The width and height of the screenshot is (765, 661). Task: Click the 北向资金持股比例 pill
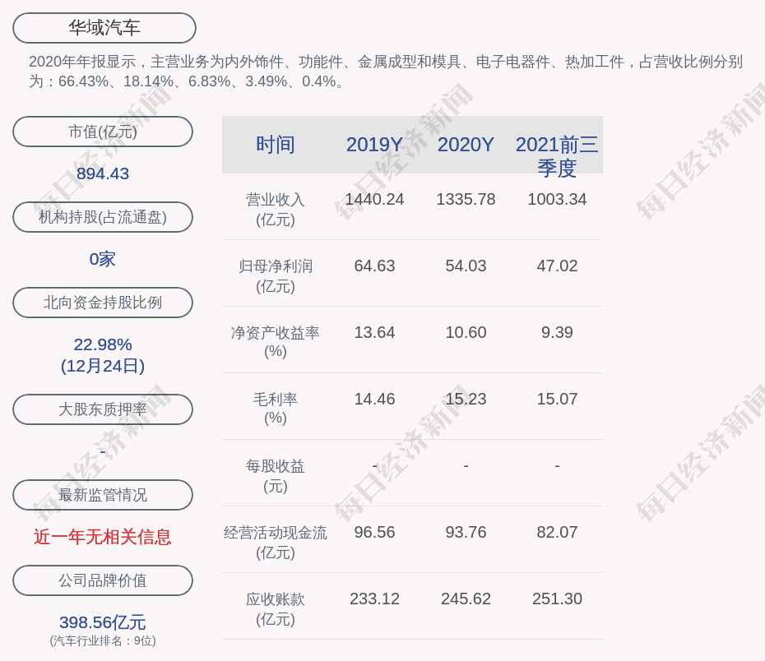[103, 303]
